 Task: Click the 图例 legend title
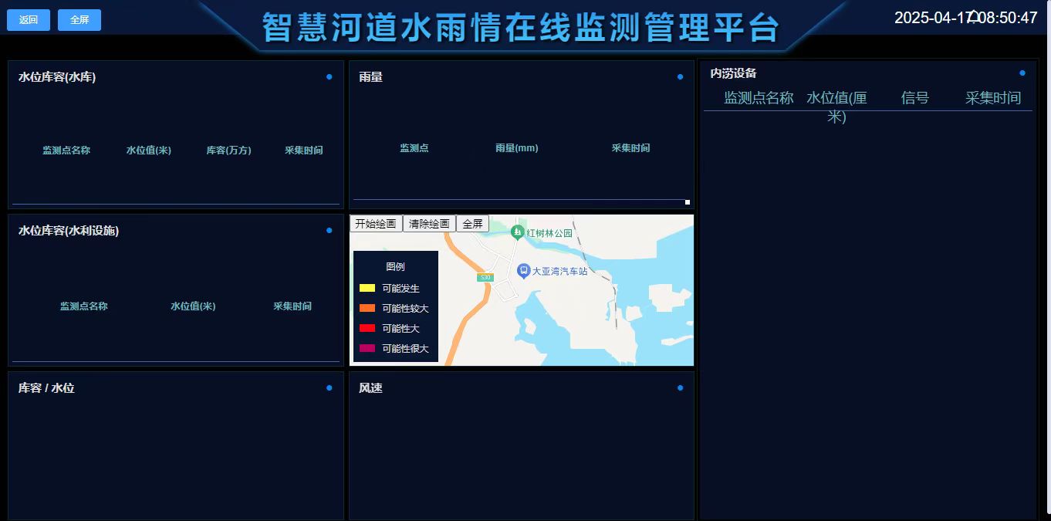coord(395,267)
